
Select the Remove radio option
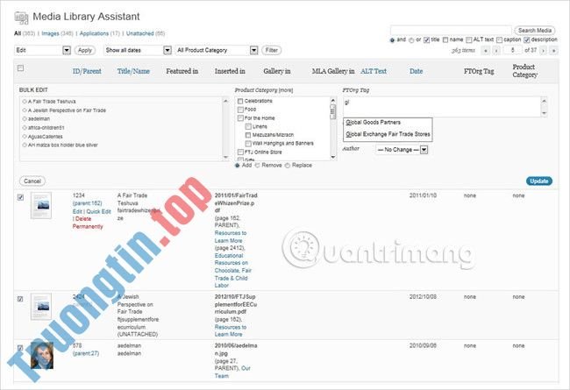tap(257, 166)
